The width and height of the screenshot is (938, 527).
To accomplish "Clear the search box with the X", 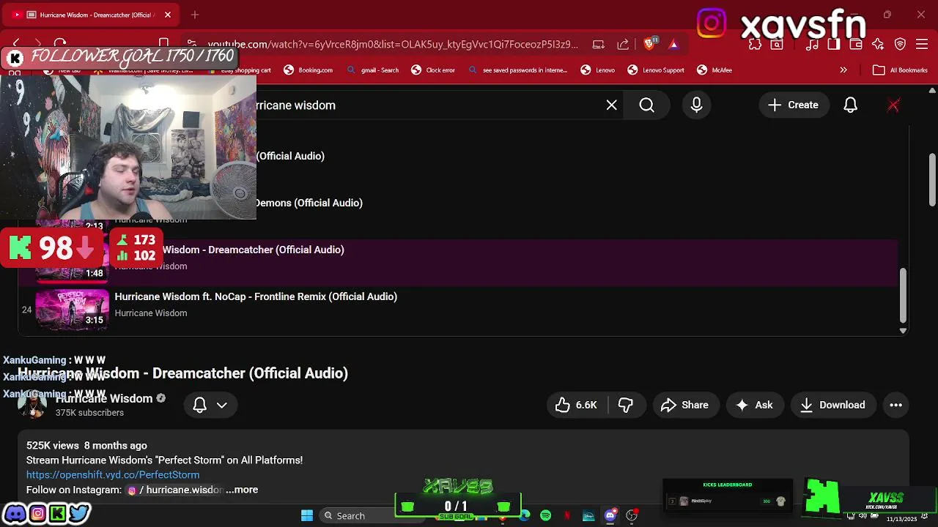I will pyautogui.click(x=612, y=105).
